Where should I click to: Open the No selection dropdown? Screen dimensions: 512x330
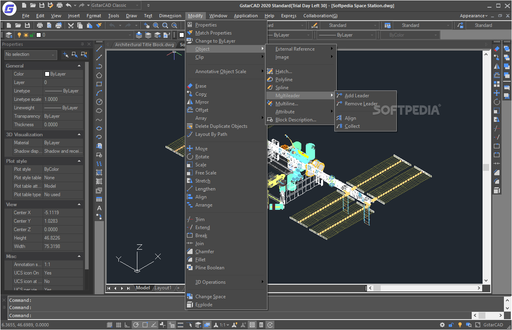pyautogui.click(x=31, y=54)
